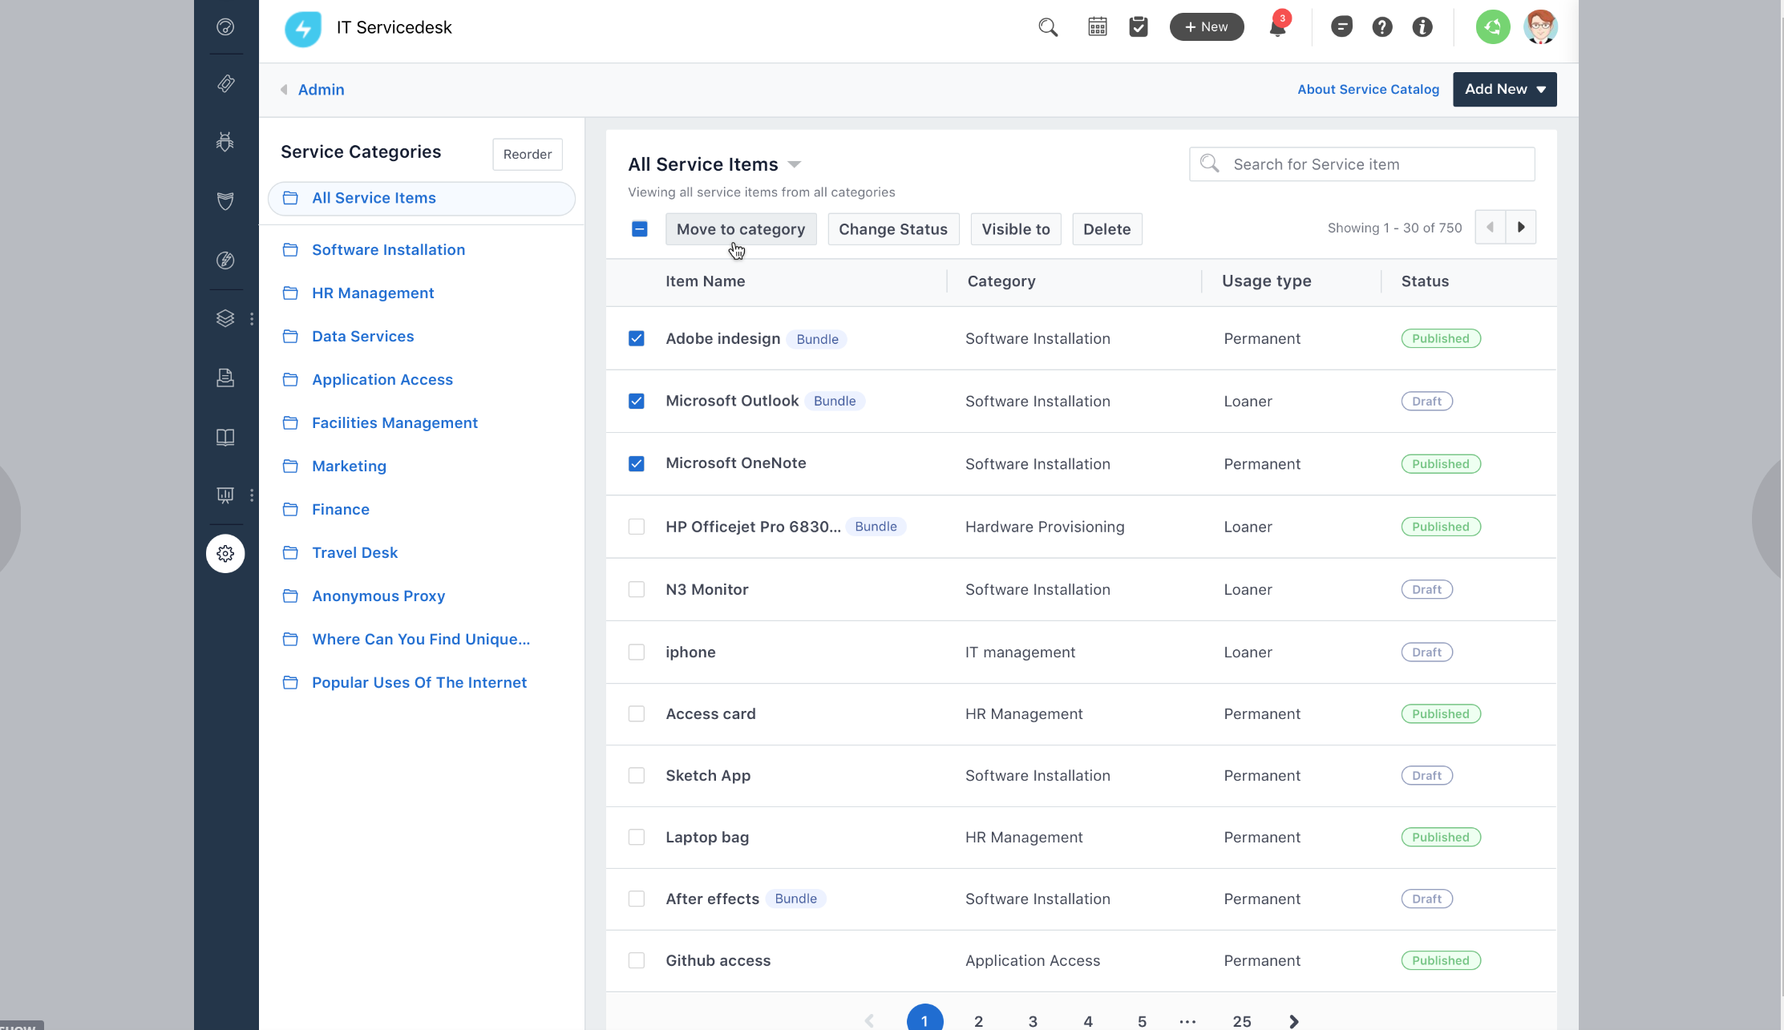Select the HR Management category
Screen dimensions: 1784x1030
[x=373, y=293]
